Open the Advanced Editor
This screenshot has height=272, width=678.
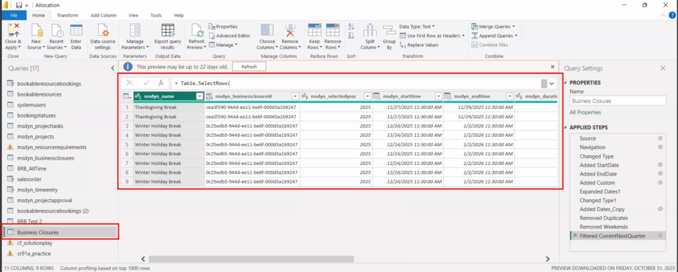point(232,35)
